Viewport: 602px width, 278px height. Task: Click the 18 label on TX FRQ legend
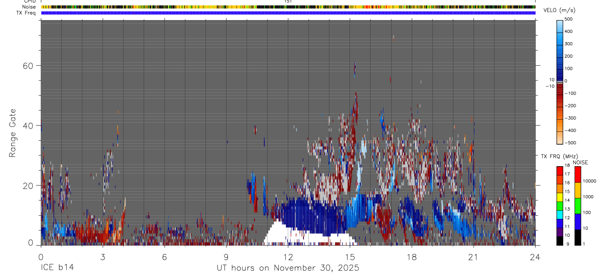567,166
